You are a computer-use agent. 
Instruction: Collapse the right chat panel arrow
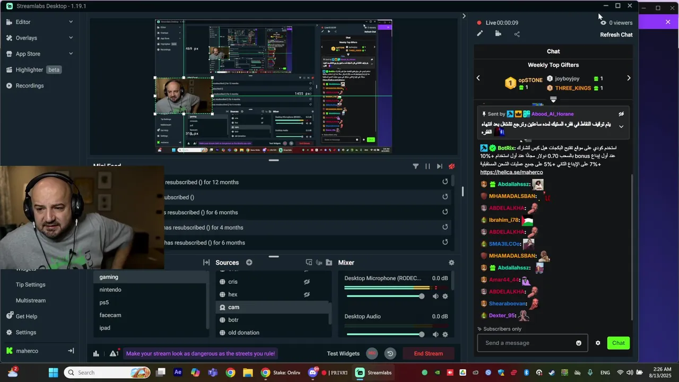tap(464, 16)
